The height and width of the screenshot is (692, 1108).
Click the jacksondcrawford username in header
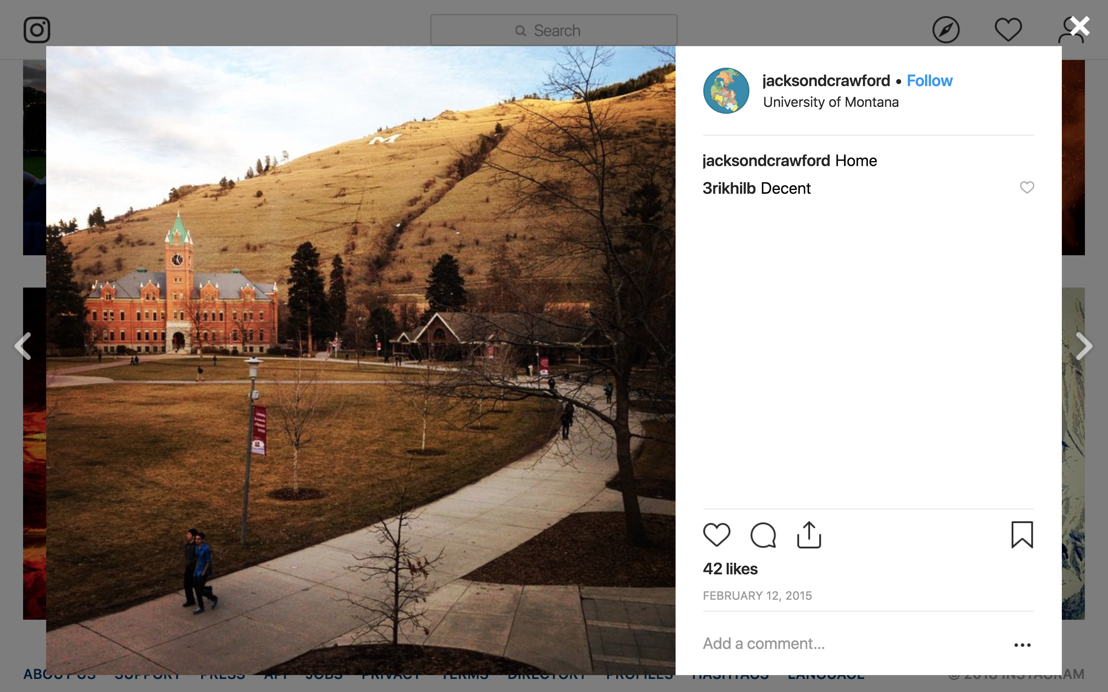826,81
